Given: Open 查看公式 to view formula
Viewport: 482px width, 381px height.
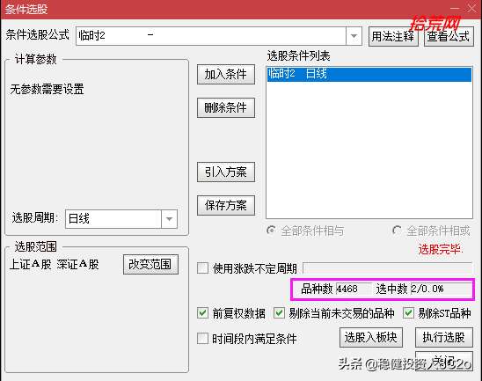Looking at the screenshot, I should 449,37.
